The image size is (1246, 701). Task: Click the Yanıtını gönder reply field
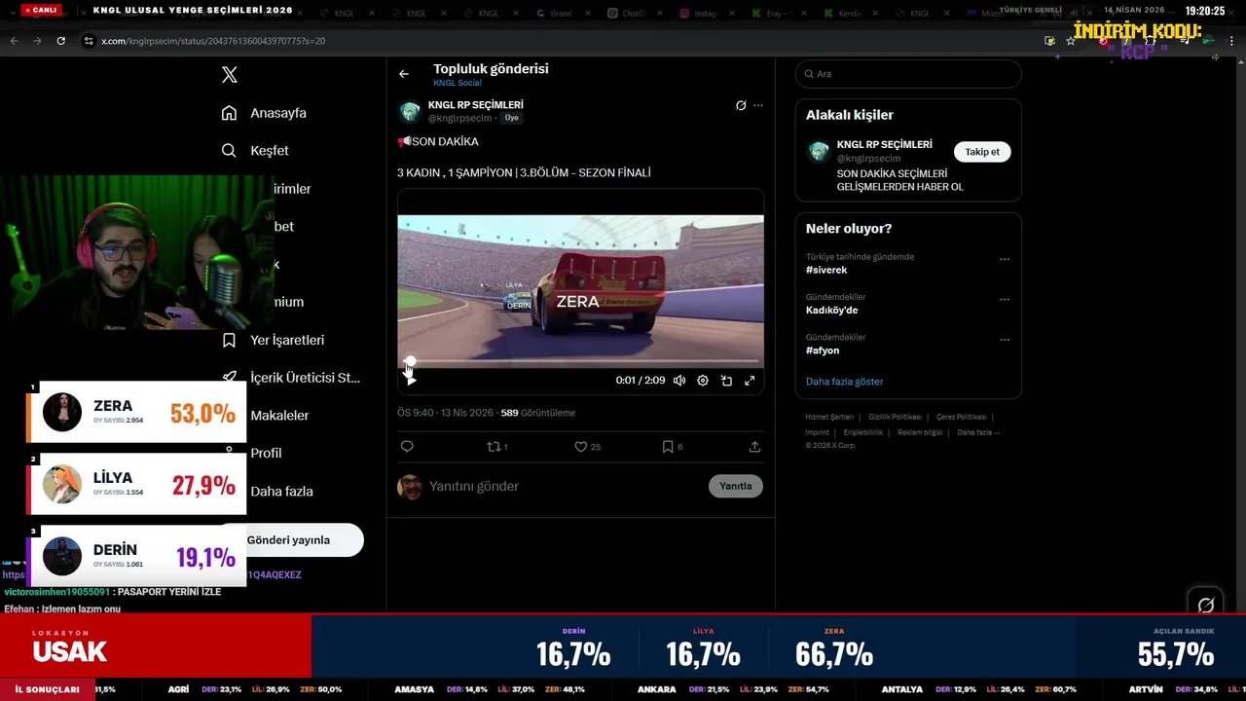click(x=565, y=487)
